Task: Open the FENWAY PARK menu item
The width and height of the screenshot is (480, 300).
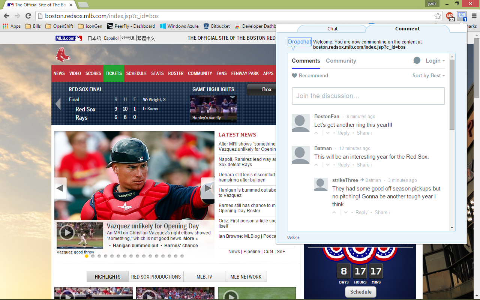Action: coord(245,73)
